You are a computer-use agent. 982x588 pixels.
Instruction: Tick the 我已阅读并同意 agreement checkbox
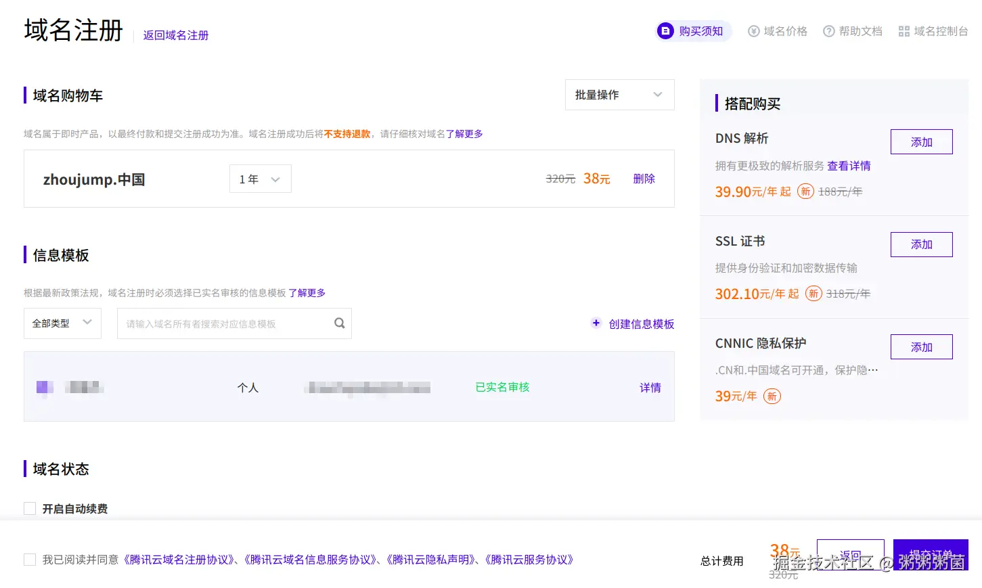point(30,560)
